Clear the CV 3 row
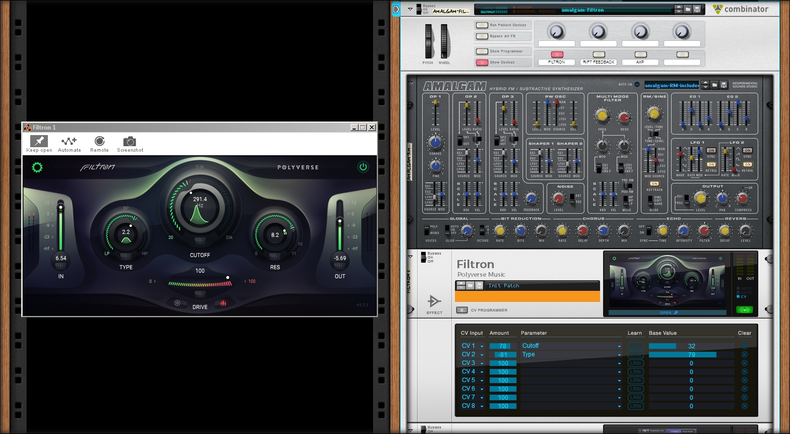790x434 pixels. coord(745,363)
